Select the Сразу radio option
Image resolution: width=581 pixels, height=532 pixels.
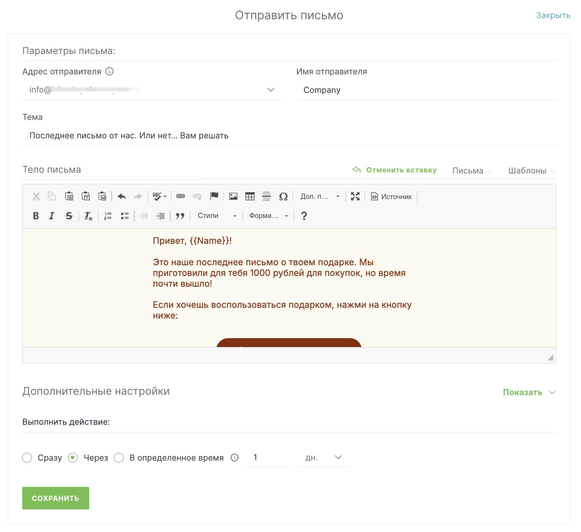pos(27,458)
